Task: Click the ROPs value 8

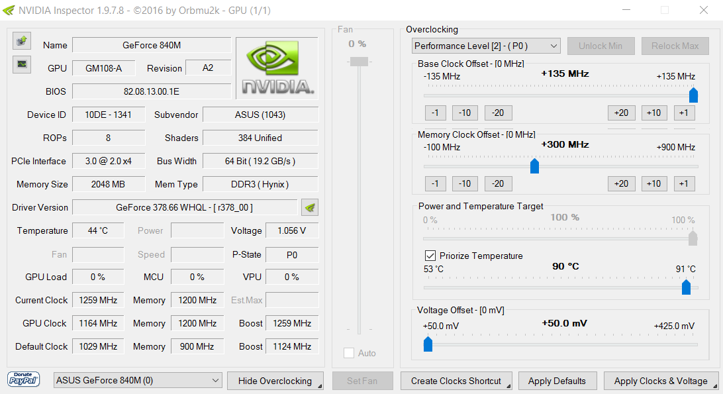Action: pos(109,138)
